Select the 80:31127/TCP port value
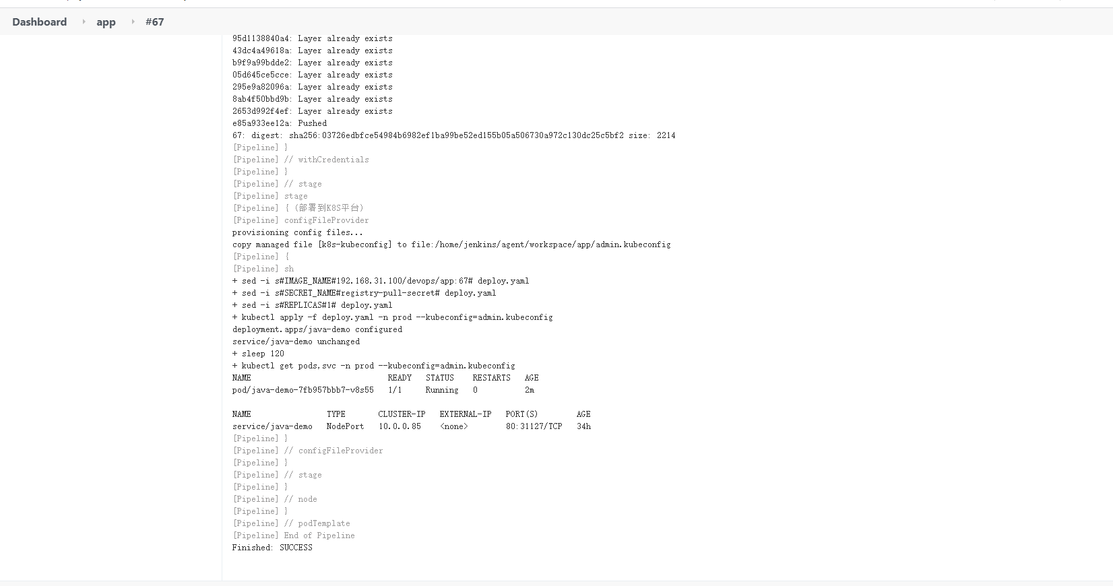Viewport: 1113px width, 586px height. [x=534, y=426]
